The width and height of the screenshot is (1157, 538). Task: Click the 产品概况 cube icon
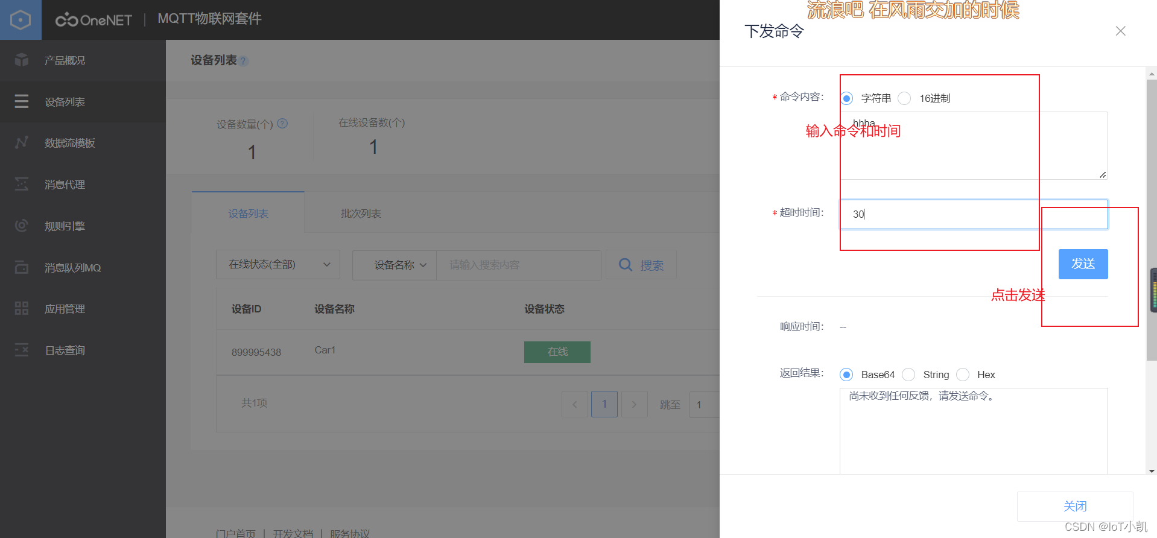[x=22, y=60]
